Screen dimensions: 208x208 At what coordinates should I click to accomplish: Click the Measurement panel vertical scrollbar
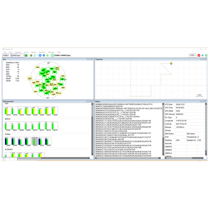[x=92, y=129]
